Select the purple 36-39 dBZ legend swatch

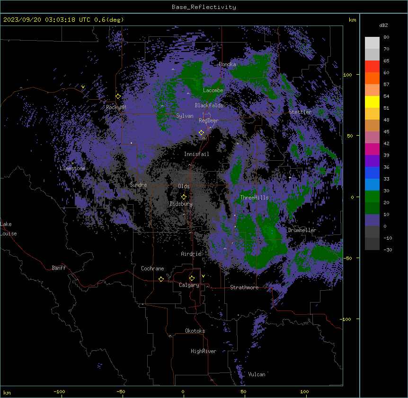pyautogui.click(x=372, y=161)
